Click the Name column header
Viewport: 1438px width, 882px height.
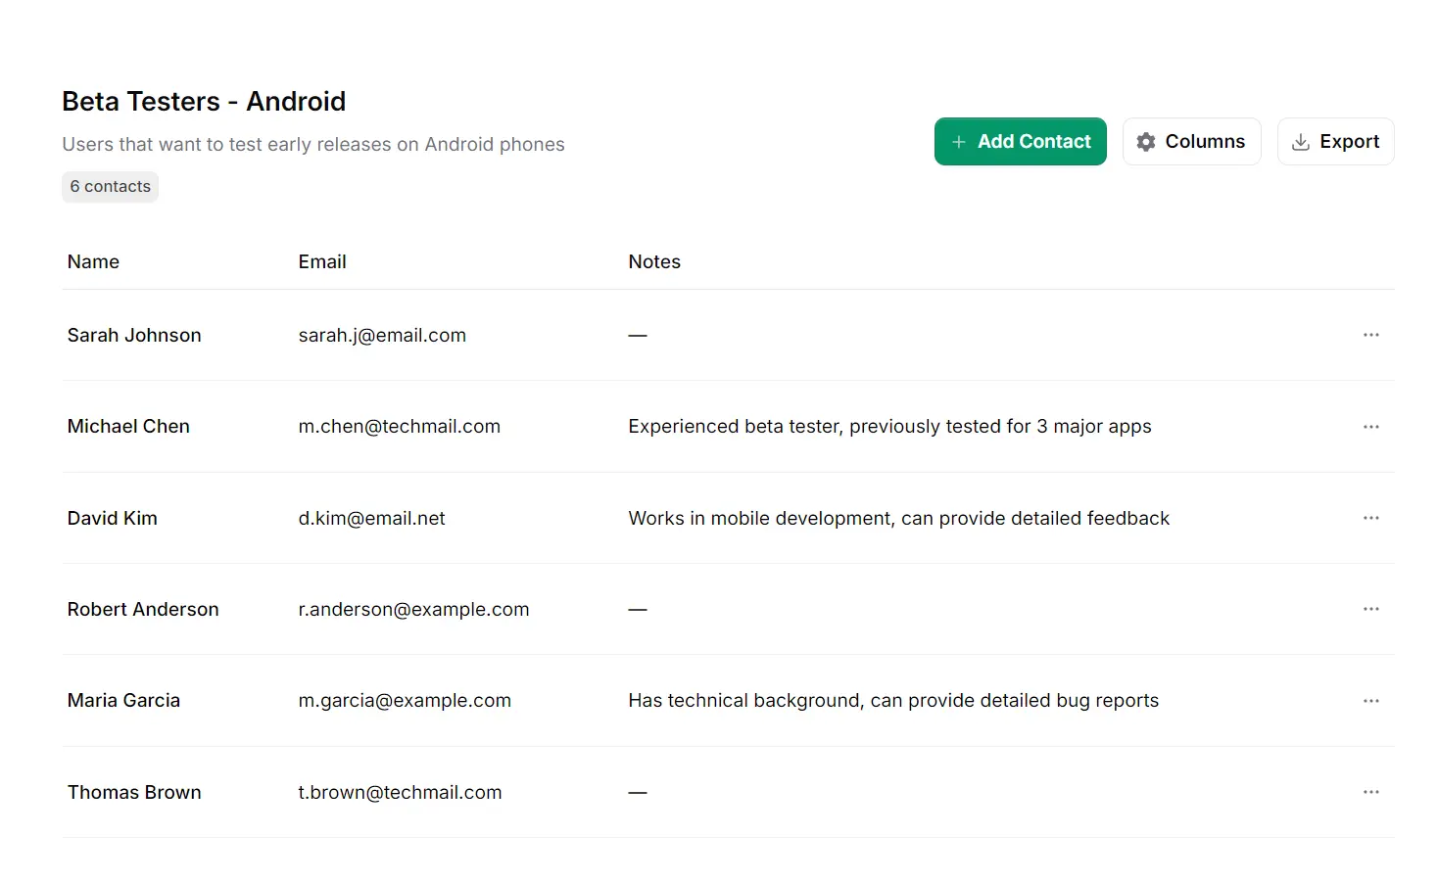tap(93, 262)
